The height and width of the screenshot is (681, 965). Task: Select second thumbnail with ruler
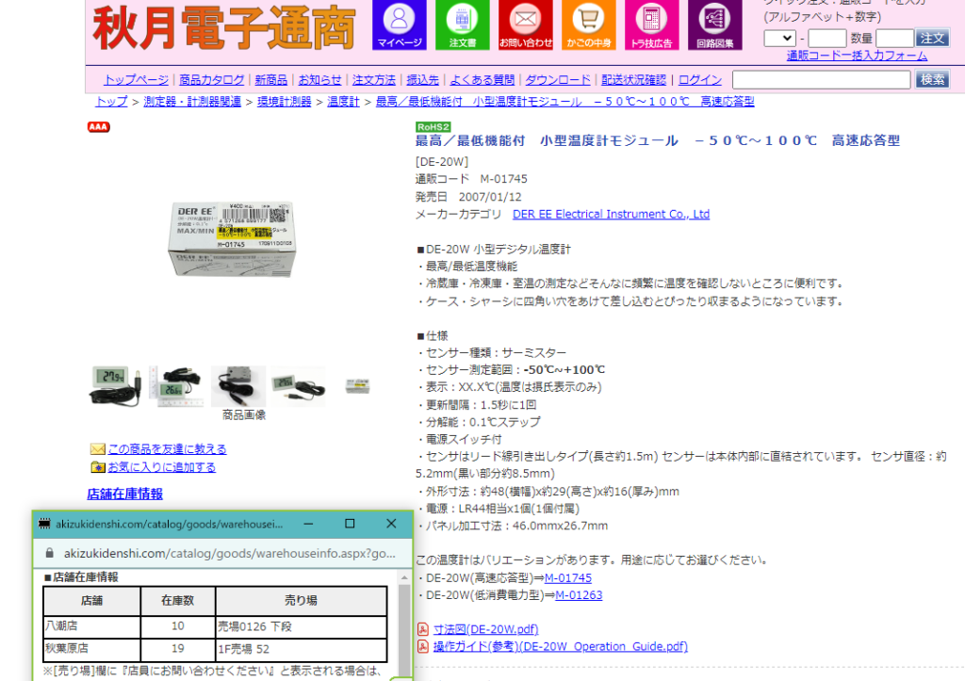pos(177,386)
